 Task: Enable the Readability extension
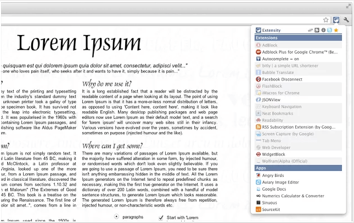[x=298, y=120]
